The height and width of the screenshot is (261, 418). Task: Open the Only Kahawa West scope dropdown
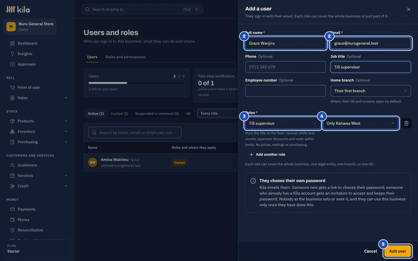pos(361,123)
